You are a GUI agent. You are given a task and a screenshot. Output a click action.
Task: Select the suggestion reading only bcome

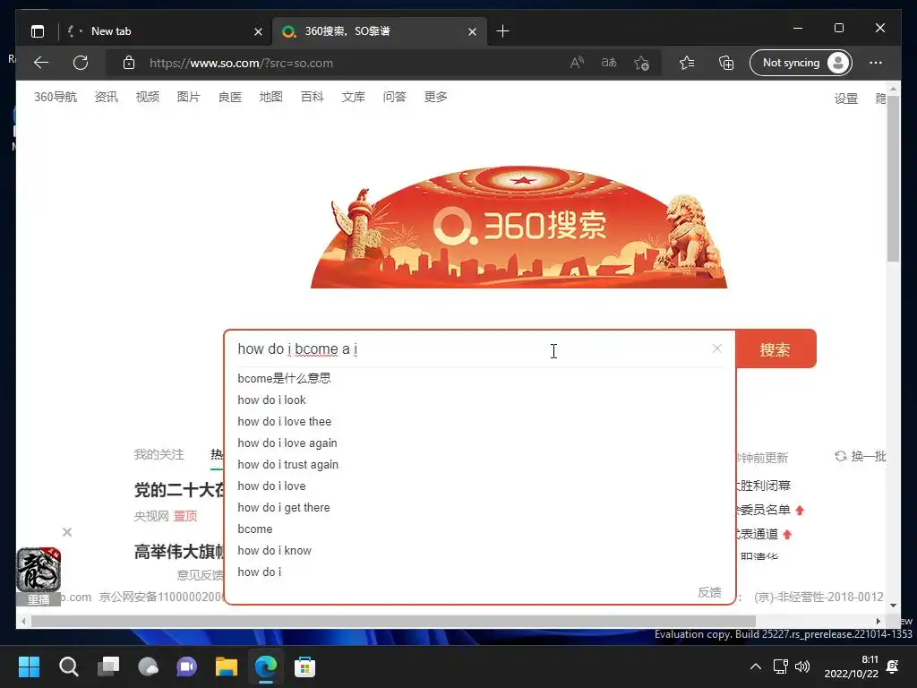pos(255,529)
